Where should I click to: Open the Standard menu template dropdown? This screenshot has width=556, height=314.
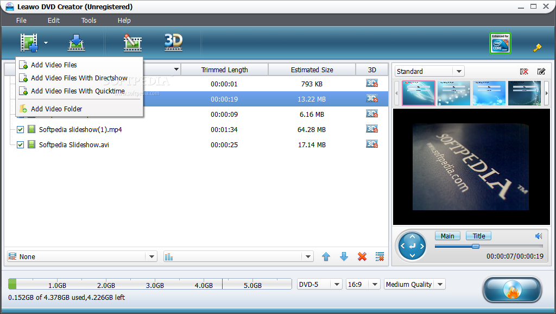[x=459, y=71]
